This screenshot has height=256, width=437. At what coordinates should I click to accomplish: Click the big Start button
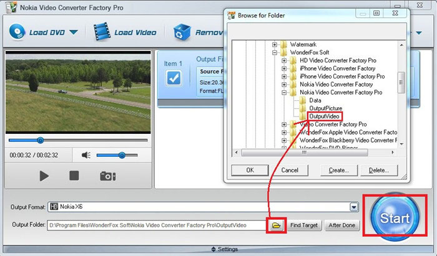pos(395,217)
